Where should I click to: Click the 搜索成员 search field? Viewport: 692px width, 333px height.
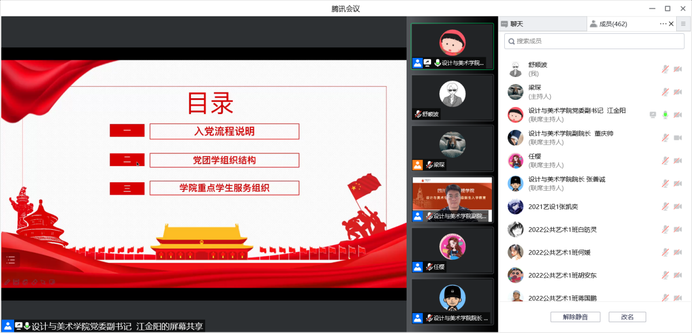(x=594, y=41)
